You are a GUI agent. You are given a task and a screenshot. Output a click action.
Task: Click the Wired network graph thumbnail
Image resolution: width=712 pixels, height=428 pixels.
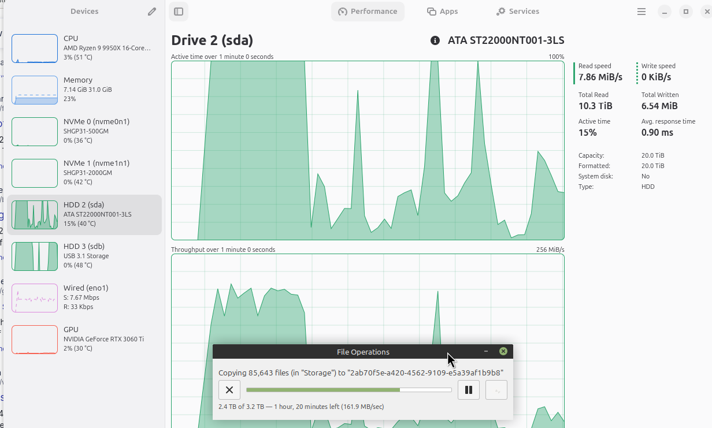35,298
